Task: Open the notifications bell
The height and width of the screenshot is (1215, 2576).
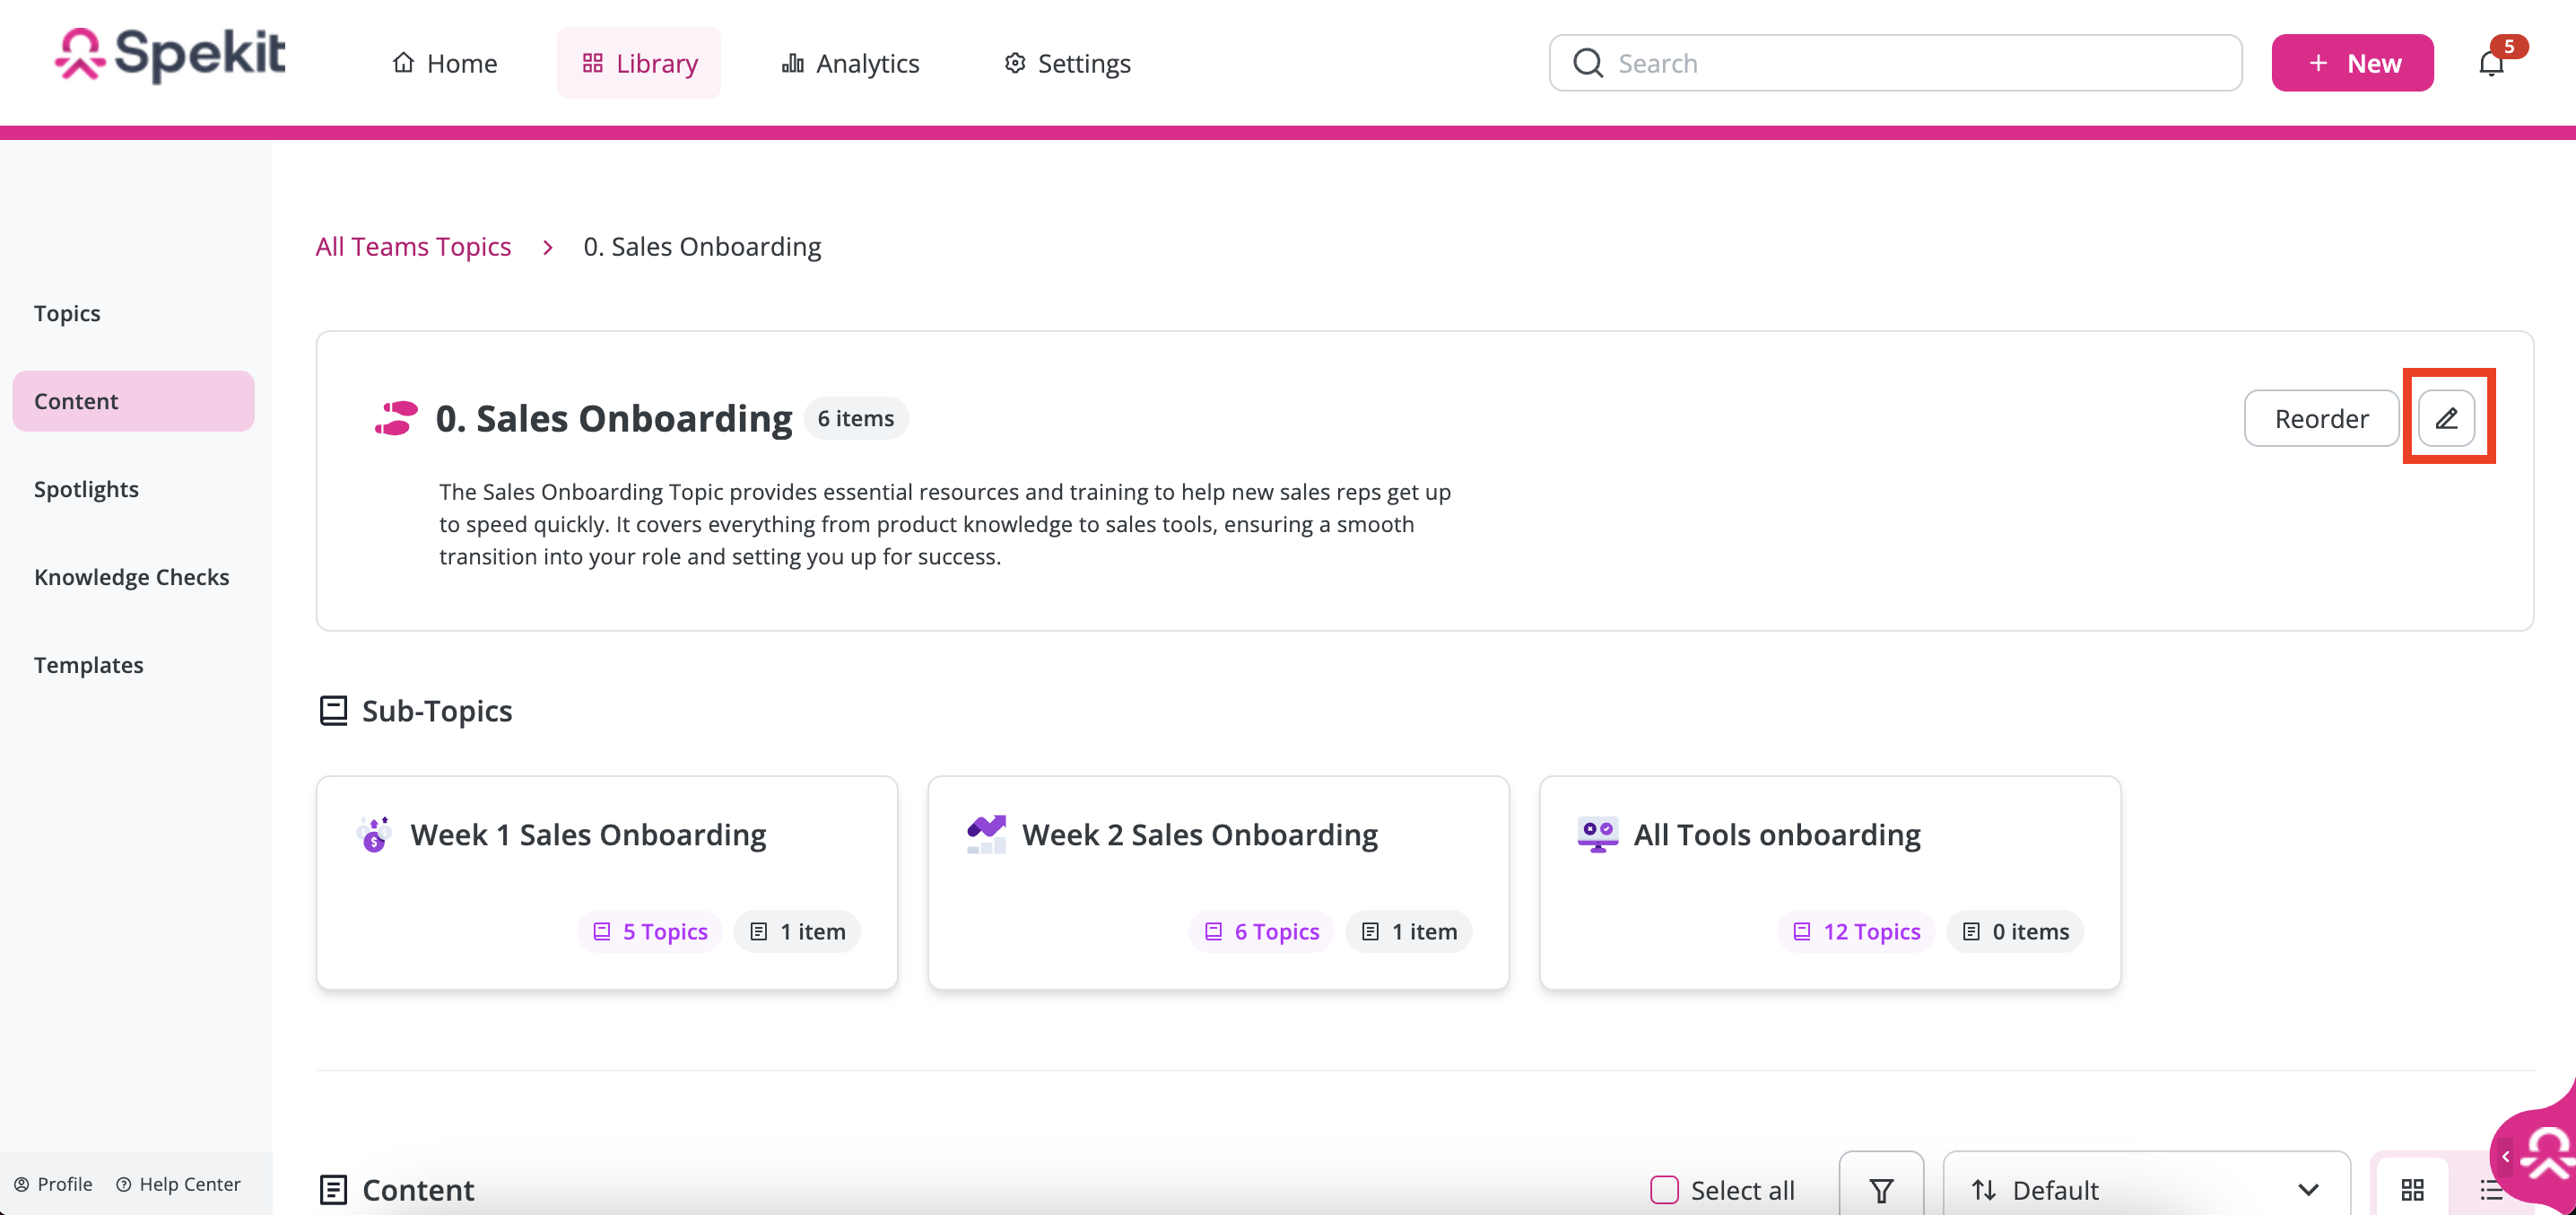Action: pyautogui.click(x=2491, y=63)
